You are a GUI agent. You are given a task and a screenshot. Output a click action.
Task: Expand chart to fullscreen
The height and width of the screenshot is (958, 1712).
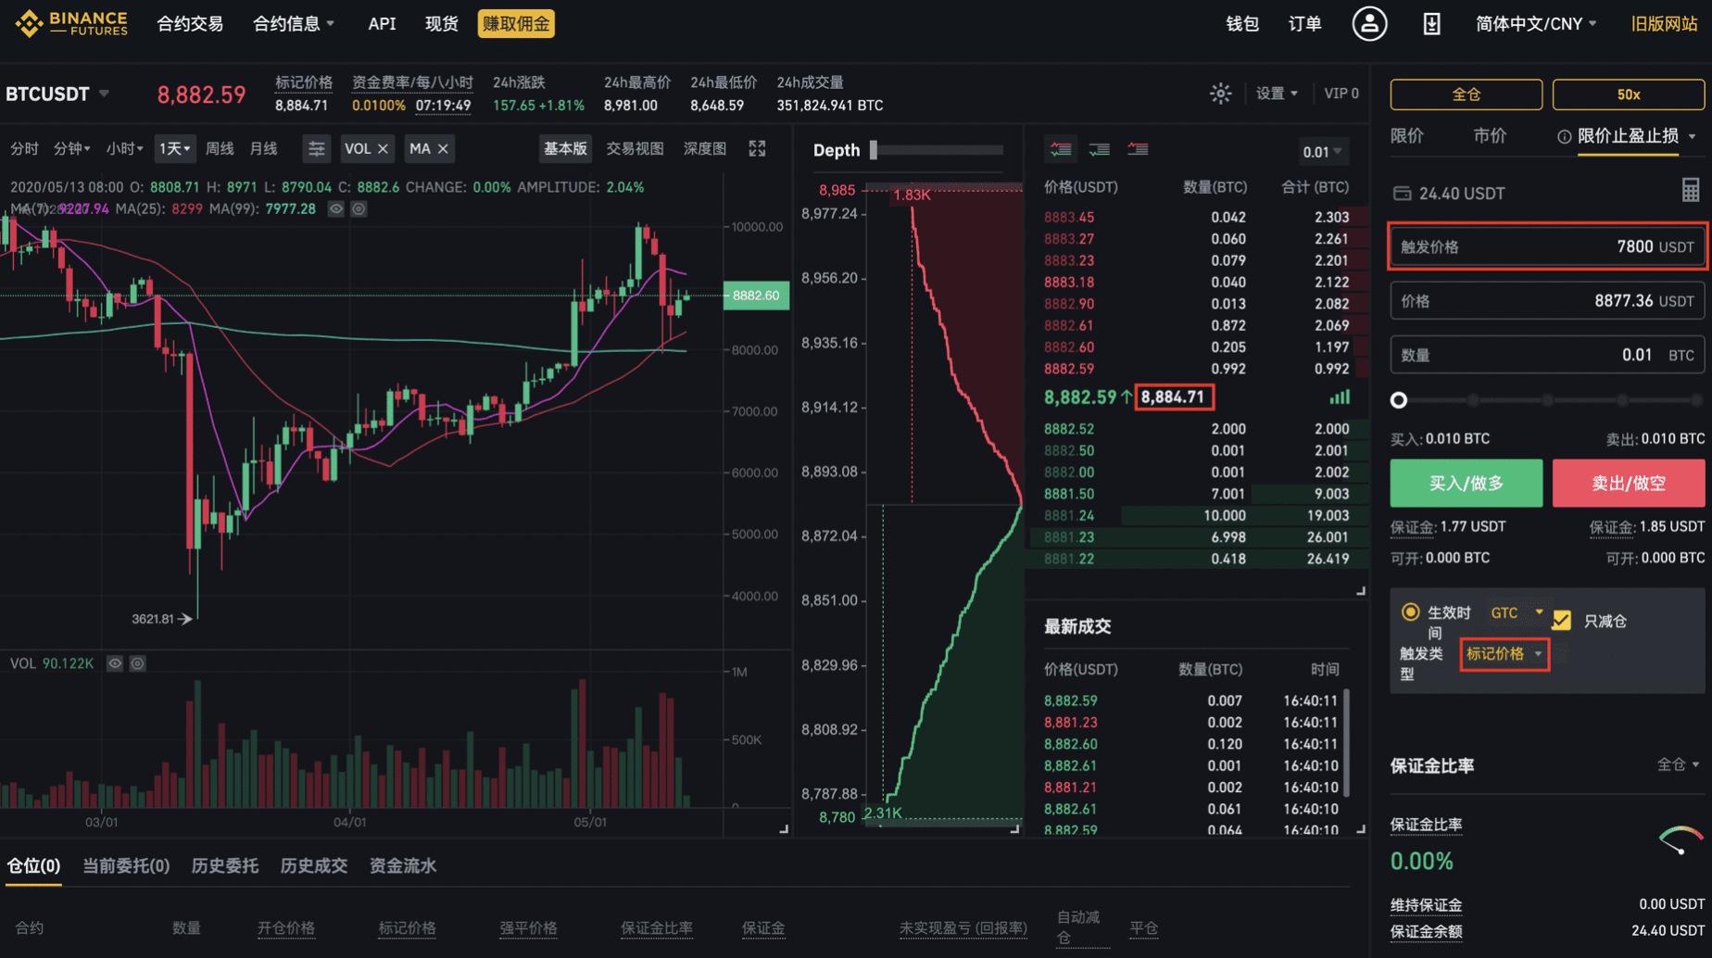[757, 149]
